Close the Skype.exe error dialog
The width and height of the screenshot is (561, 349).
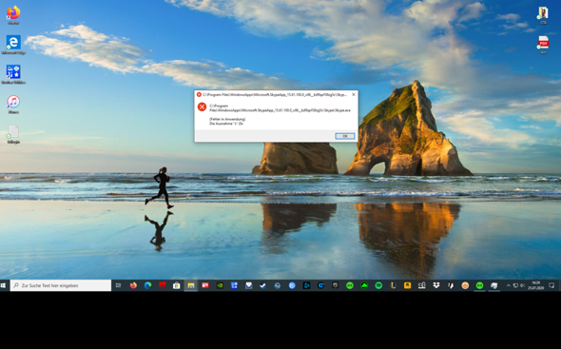click(x=354, y=94)
